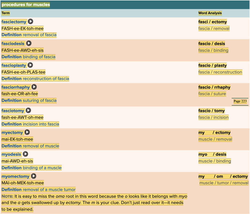
Task: Click the Word Analysis column header
Action: pyautogui.click(x=210, y=13)
